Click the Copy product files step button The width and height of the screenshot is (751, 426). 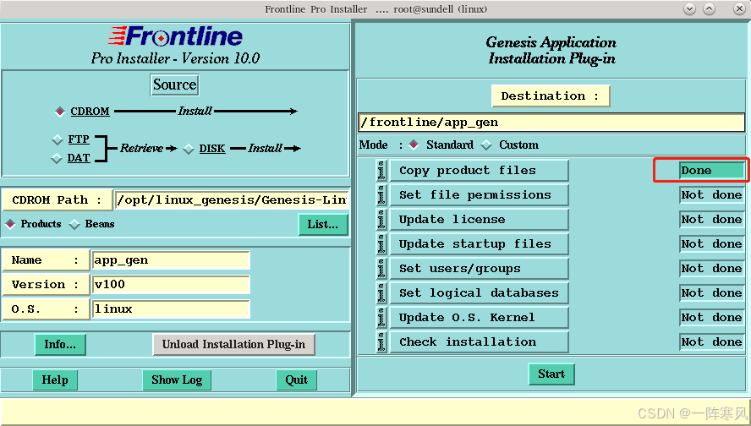click(x=479, y=171)
